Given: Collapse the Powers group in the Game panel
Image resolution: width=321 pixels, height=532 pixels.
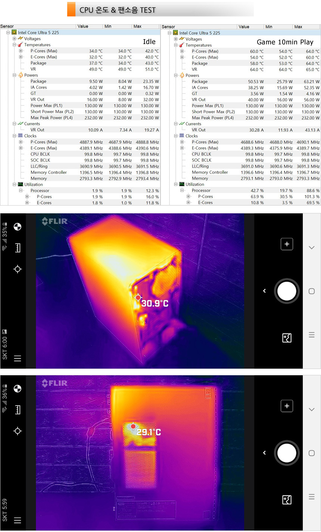Looking at the screenshot, I should 175,75.
